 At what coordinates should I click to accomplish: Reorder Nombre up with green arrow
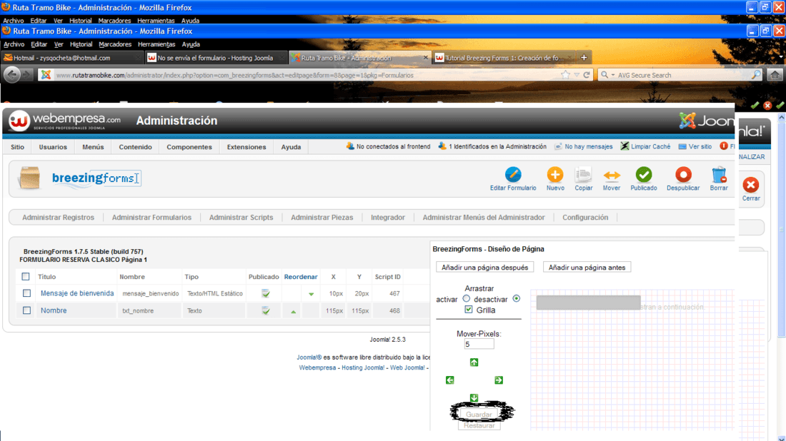[293, 311]
